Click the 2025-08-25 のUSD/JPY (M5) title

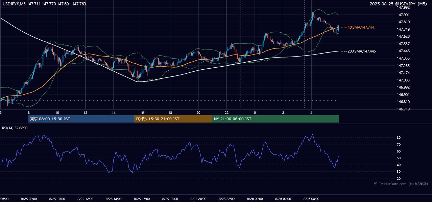tap(399, 4)
